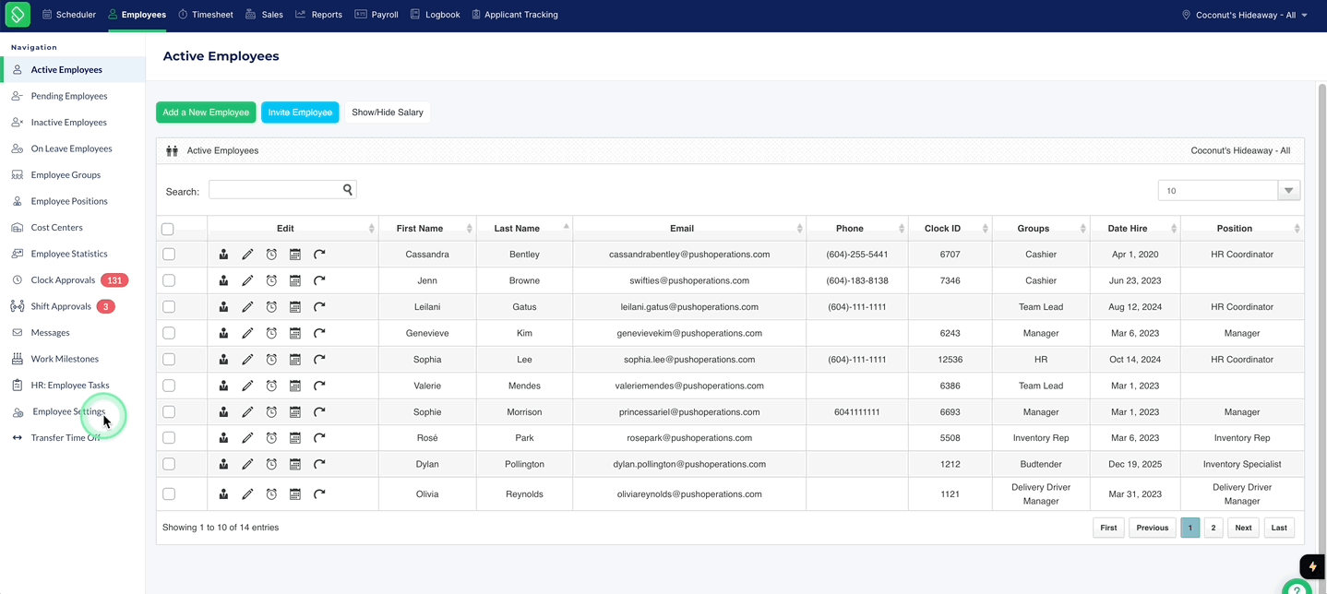Go to page 2 of entries
This screenshot has height=594, width=1327.
[x=1213, y=528]
